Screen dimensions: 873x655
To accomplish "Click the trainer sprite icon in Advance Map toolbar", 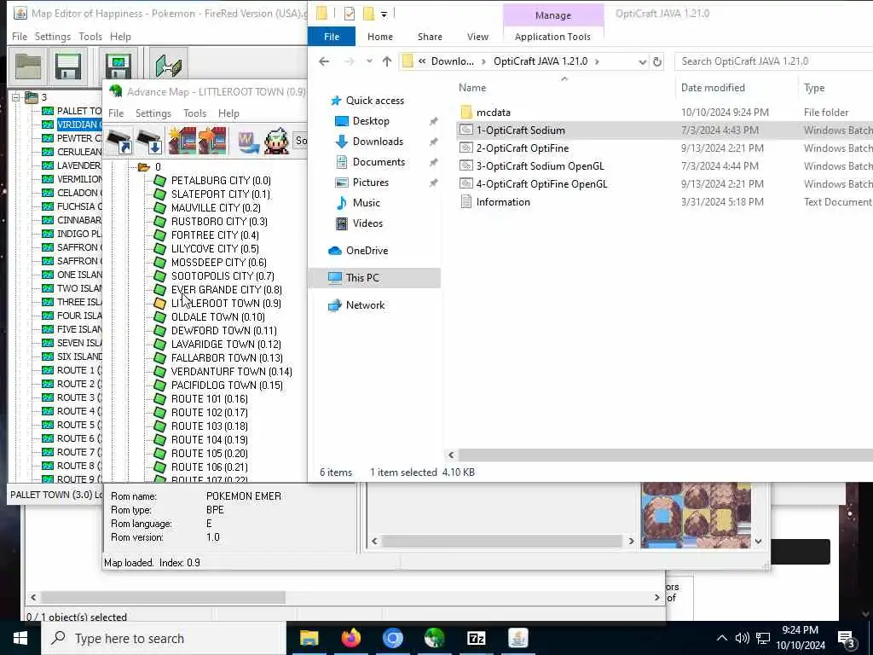I will pos(276,141).
